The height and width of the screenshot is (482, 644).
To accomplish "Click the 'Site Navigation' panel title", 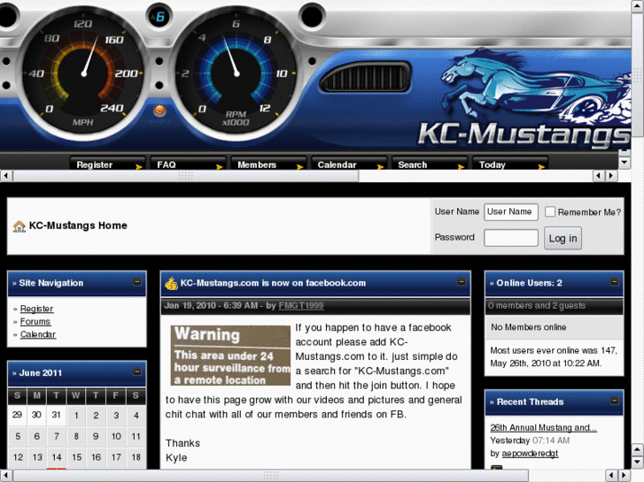I will pos(50,283).
